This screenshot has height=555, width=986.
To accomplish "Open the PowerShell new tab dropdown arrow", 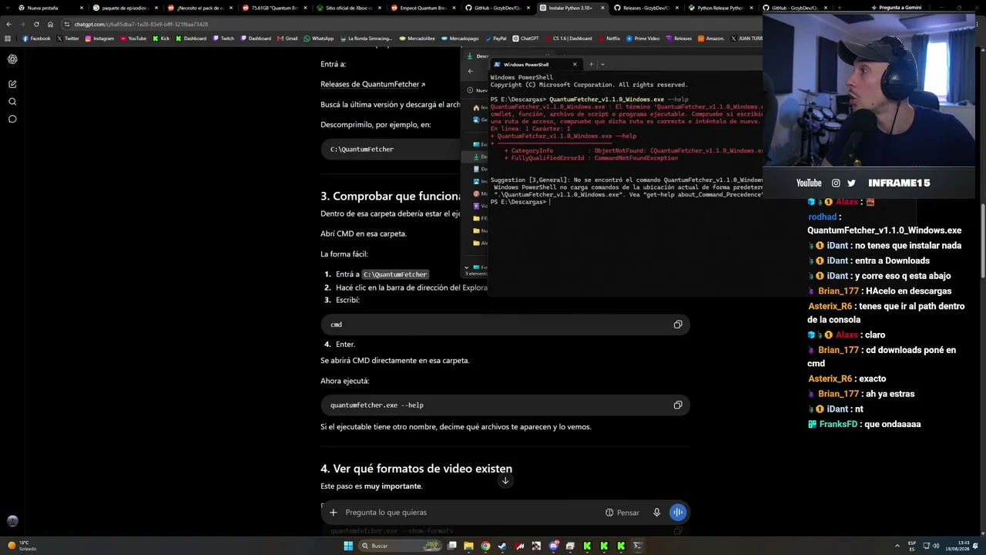I will pos(602,65).
